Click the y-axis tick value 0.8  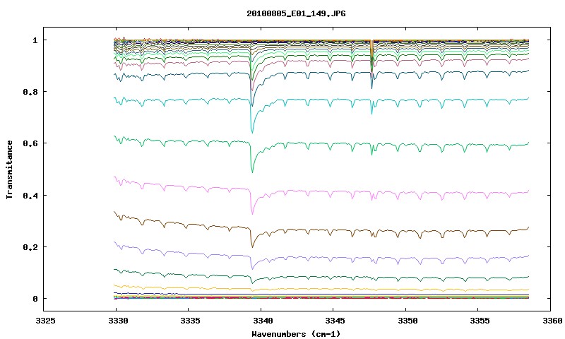click(30, 92)
